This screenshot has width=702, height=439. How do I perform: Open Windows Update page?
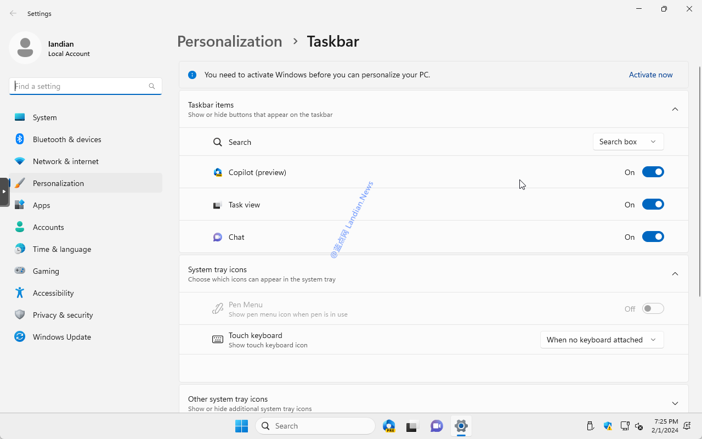click(x=86, y=337)
